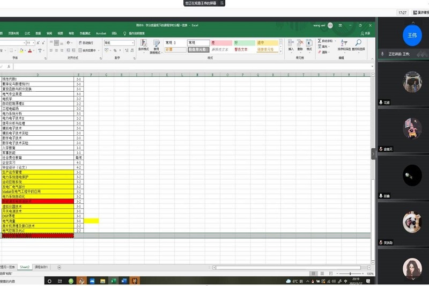Click the Clear (清除) eraser icon
Viewport: 429px width, 286px height.
320,52
